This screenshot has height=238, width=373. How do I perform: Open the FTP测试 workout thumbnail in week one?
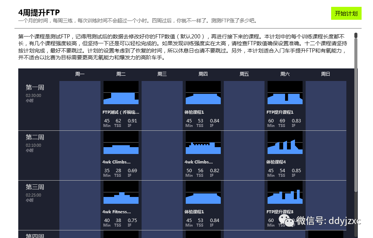click(x=121, y=93)
